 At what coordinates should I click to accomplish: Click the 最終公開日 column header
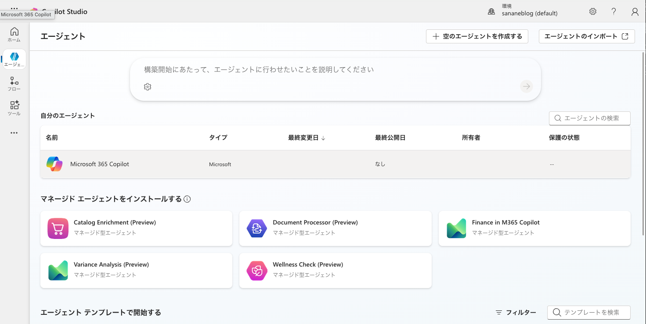point(390,138)
